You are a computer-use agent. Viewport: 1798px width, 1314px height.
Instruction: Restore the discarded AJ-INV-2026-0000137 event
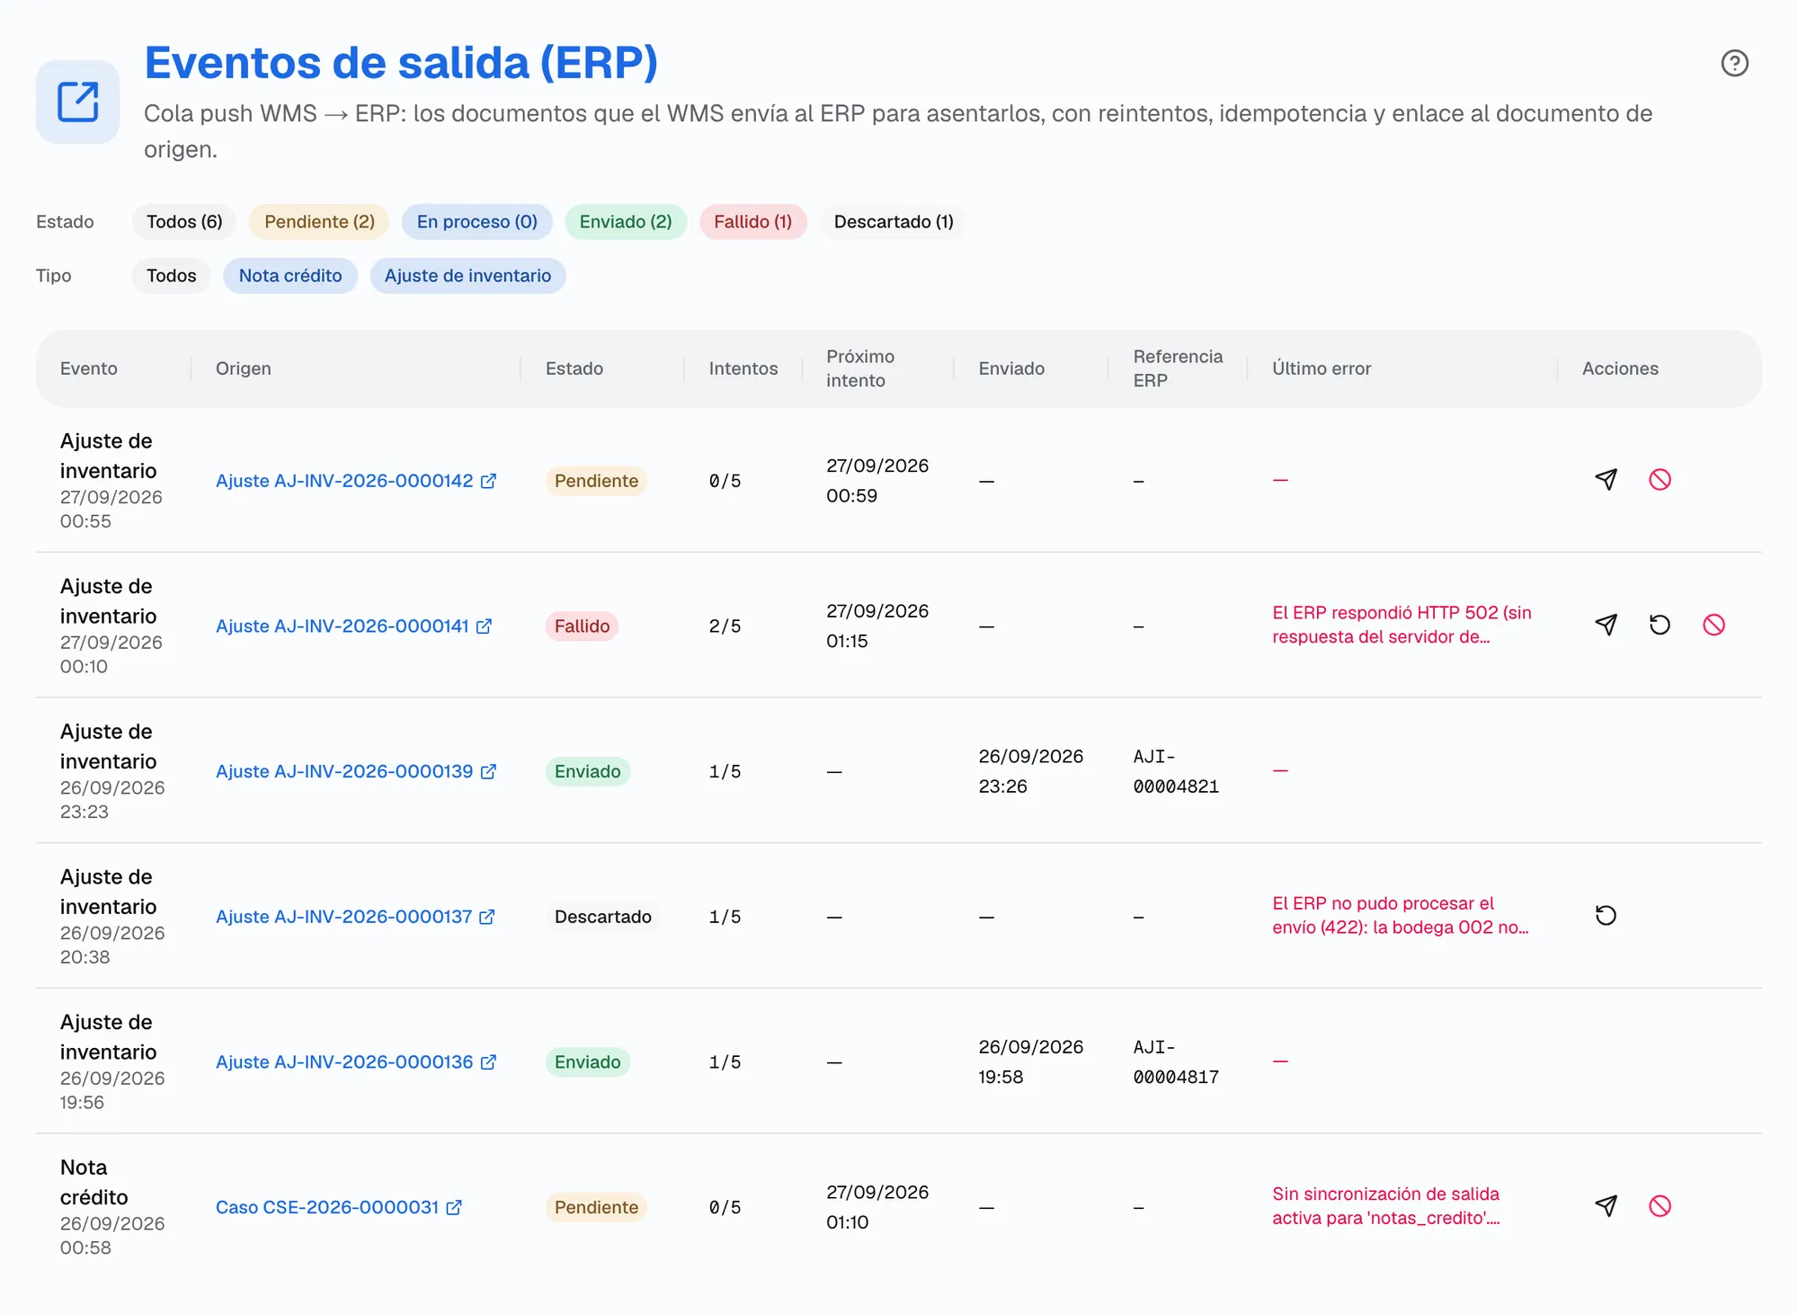point(1606,916)
